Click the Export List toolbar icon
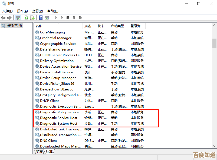This screenshot has height=160, width=217. tap(32, 18)
